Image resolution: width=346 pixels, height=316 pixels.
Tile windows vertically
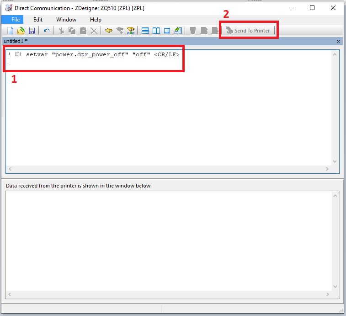coord(156,31)
